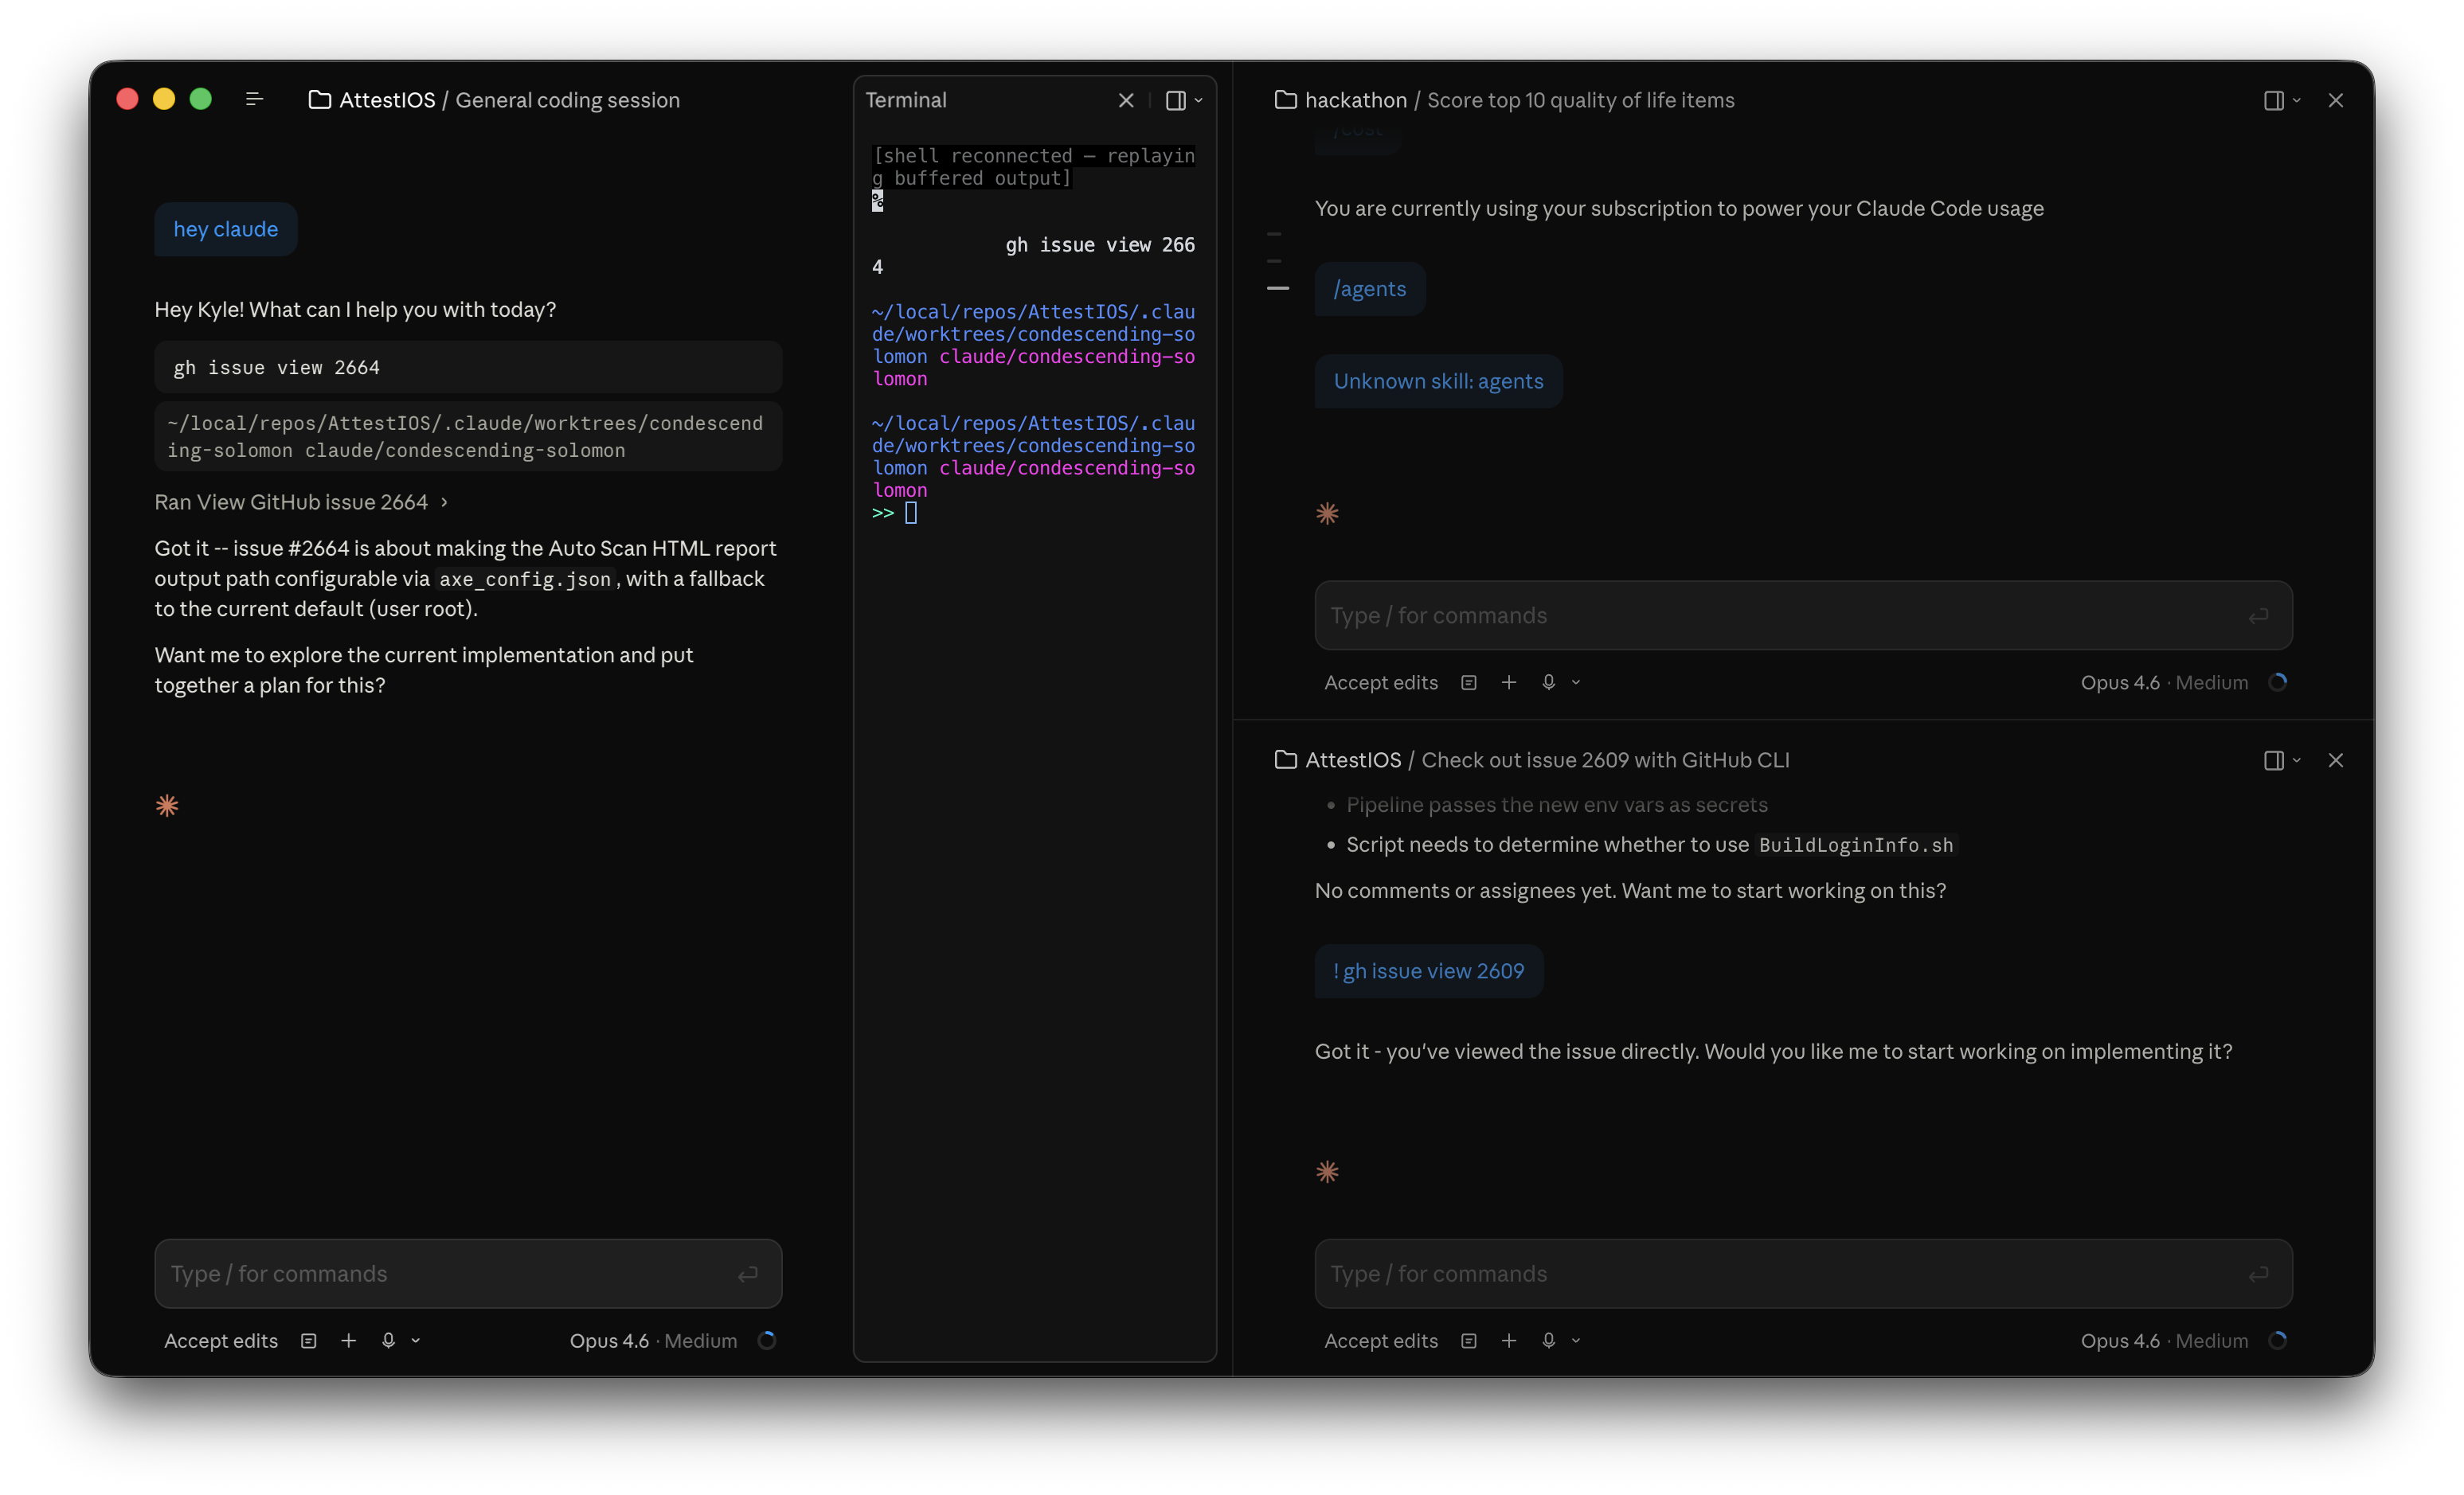
Task: Open the sidebar toggle next to traffic lights
Action: coord(254,98)
